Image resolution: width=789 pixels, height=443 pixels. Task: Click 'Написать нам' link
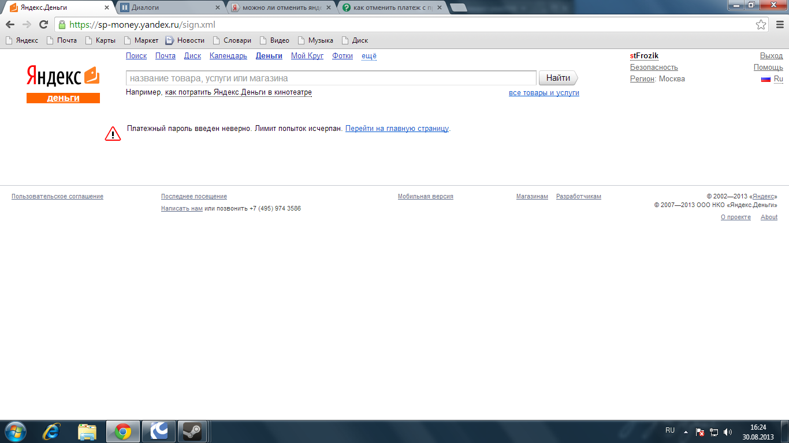[182, 209]
